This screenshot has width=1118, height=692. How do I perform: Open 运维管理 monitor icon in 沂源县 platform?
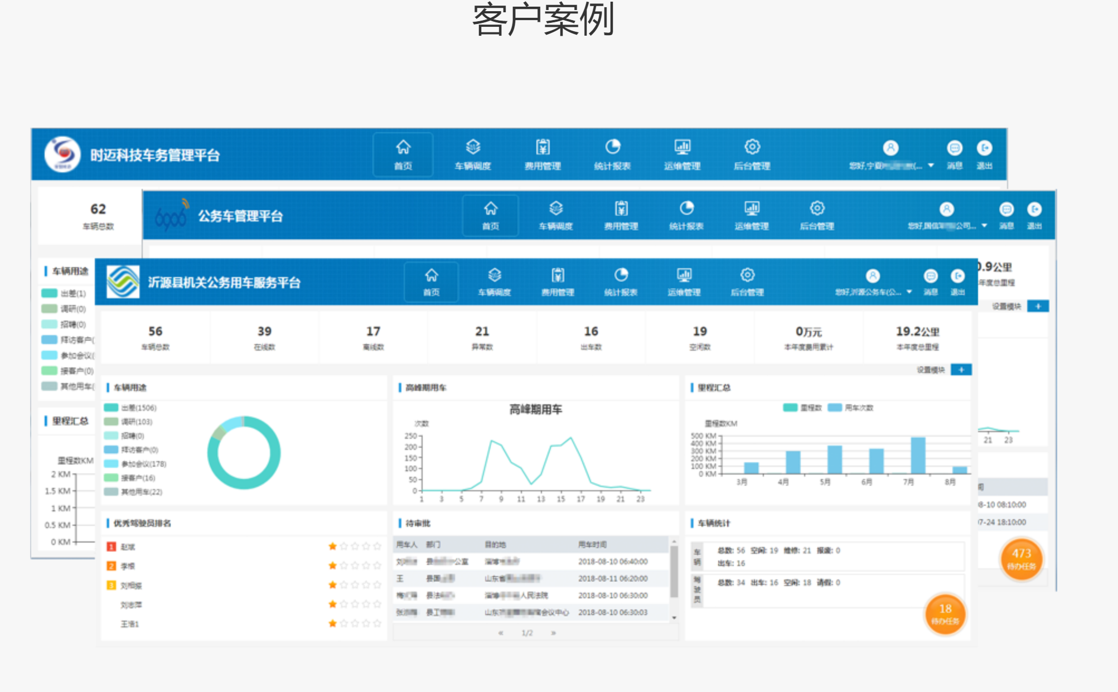tap(684, 275)
